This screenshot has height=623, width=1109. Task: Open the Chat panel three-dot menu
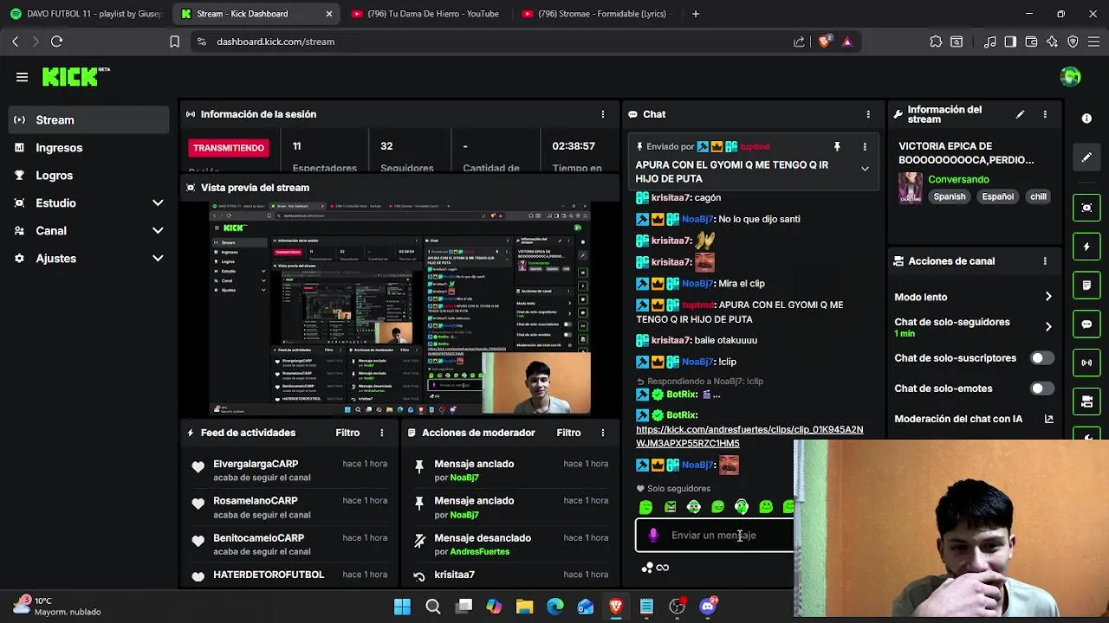point(868,114)
